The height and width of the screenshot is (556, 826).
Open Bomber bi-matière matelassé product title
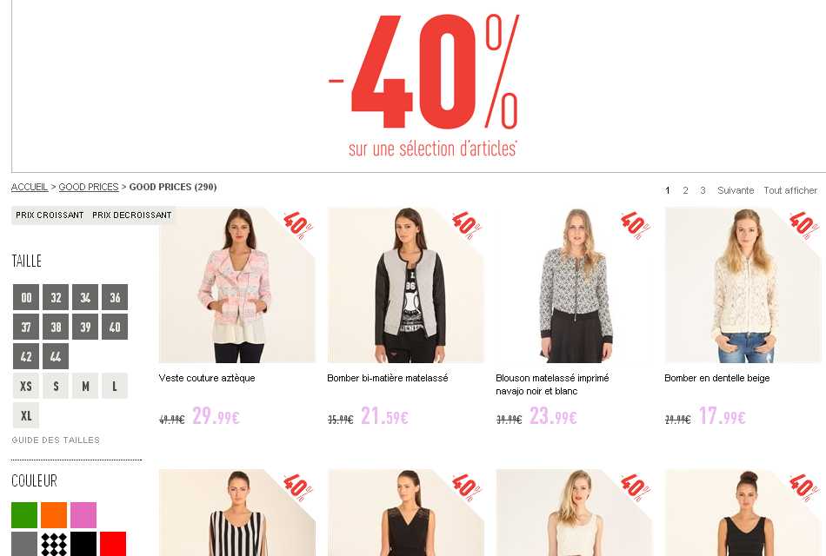point(388,378)
